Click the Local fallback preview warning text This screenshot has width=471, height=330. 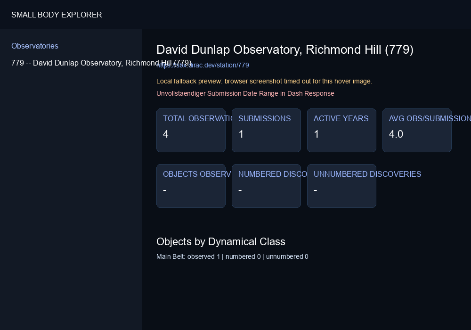coord(264,81)
